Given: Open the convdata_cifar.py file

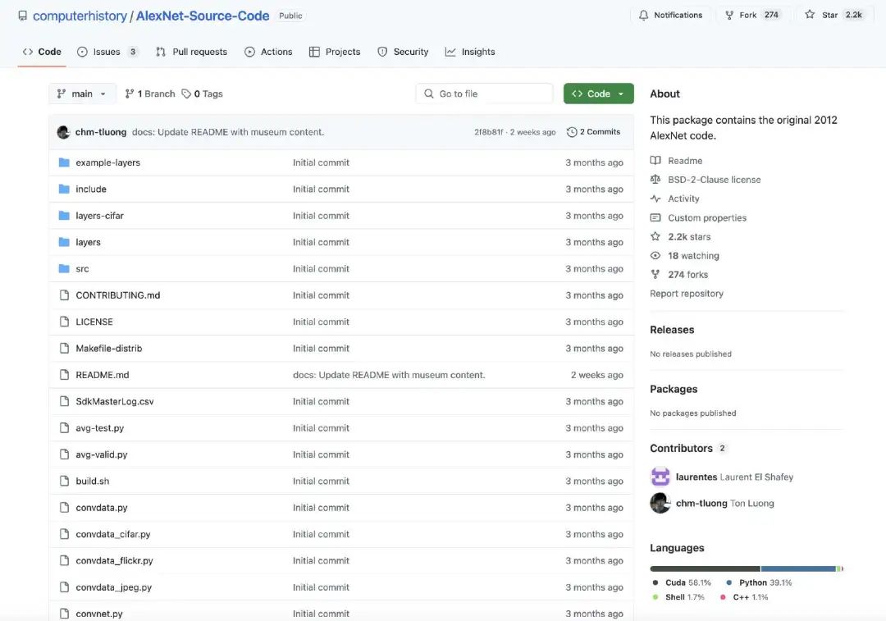Looking at the screenshot, I should pos(113,535).
